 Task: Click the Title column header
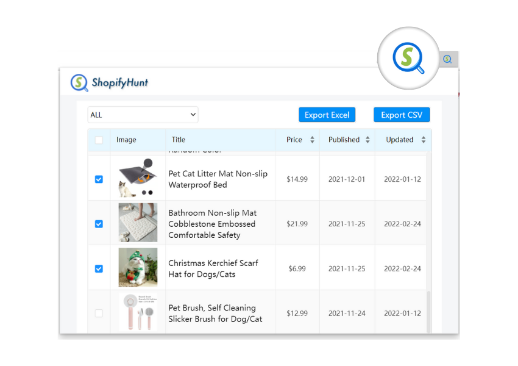pyautogui.click(x=179, y=140)
